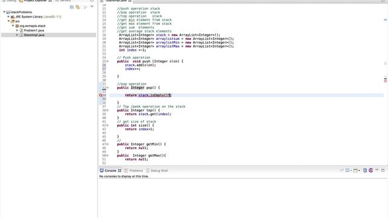Switch to the Debug view tab
Screen dimensions: 388x218
point(9,1)
